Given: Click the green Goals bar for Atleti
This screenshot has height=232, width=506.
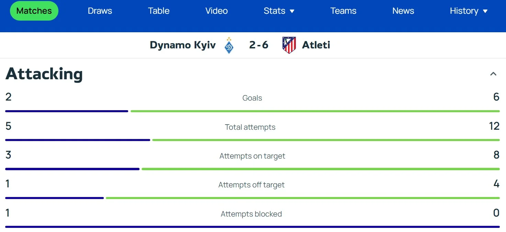Looking at the screenshot, I should (x=315, y=111).
